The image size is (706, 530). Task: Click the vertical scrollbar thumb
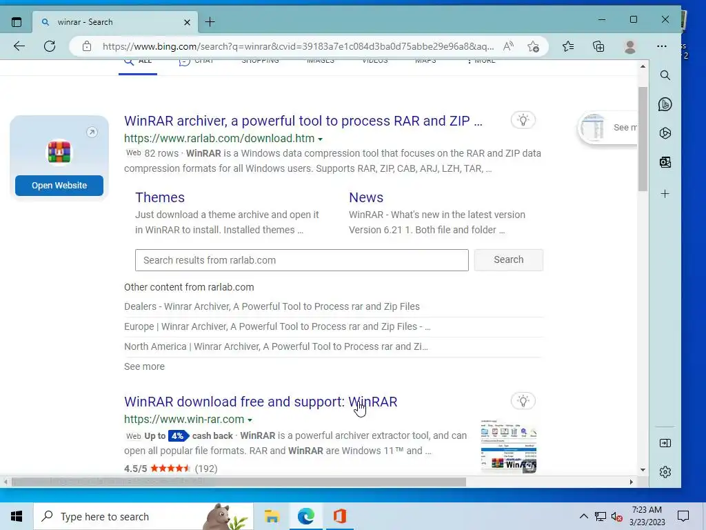pos(643,139)
